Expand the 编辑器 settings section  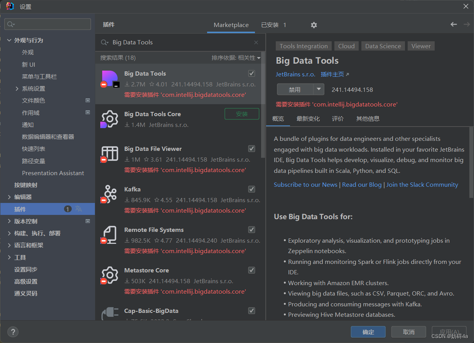[x=9, y=197]
